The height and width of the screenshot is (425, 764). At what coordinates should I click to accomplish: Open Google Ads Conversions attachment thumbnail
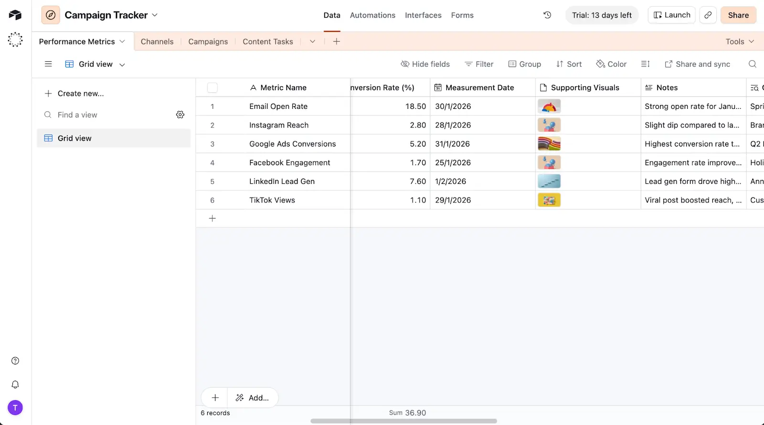coord(549,144)
